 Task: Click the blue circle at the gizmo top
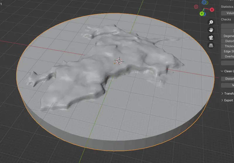[204, 2]
